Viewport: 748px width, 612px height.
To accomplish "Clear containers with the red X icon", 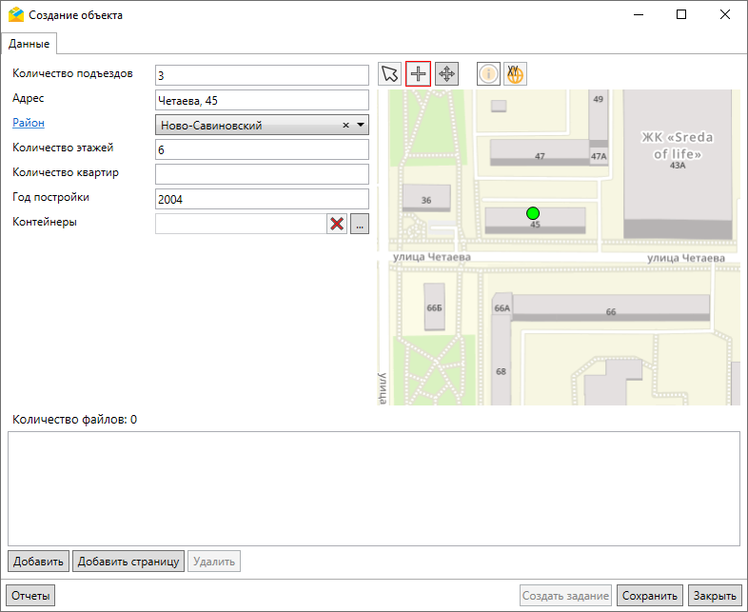I will tap(337, 224).
